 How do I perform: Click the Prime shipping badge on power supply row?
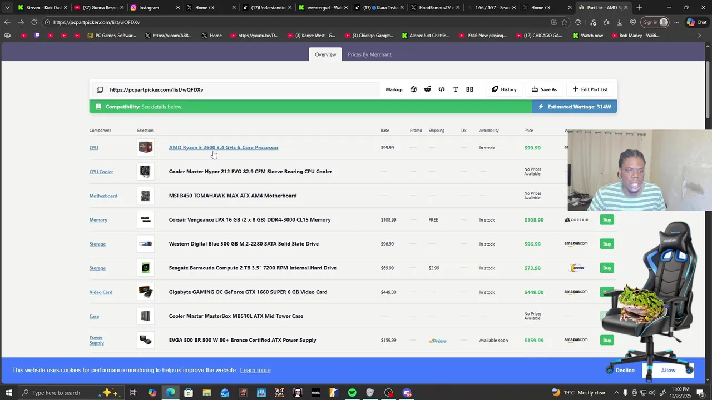[438, 341]
